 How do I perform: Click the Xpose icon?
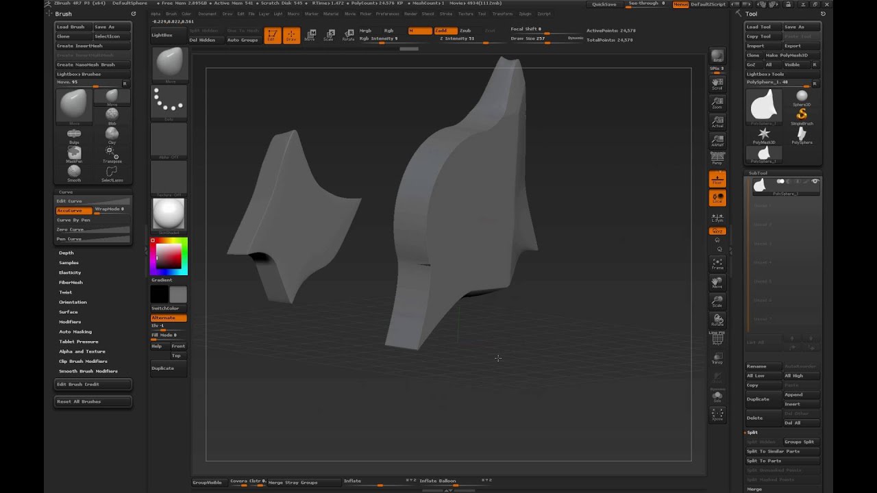717,414
